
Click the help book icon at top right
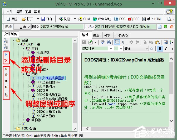169,12
